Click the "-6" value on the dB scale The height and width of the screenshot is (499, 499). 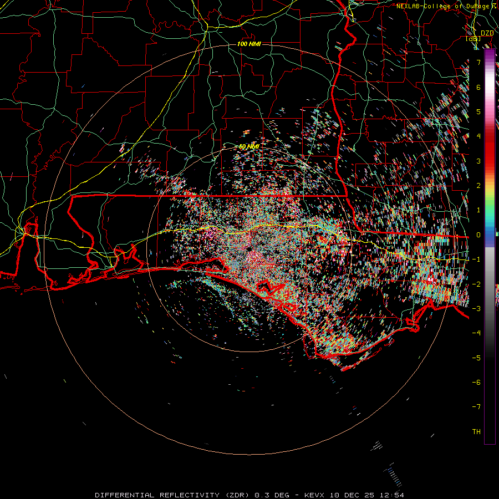point(476,383)
